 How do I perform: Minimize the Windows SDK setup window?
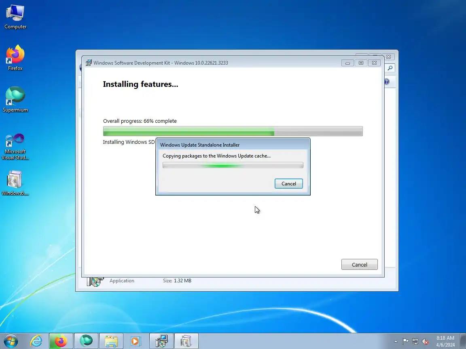point(347,63)
